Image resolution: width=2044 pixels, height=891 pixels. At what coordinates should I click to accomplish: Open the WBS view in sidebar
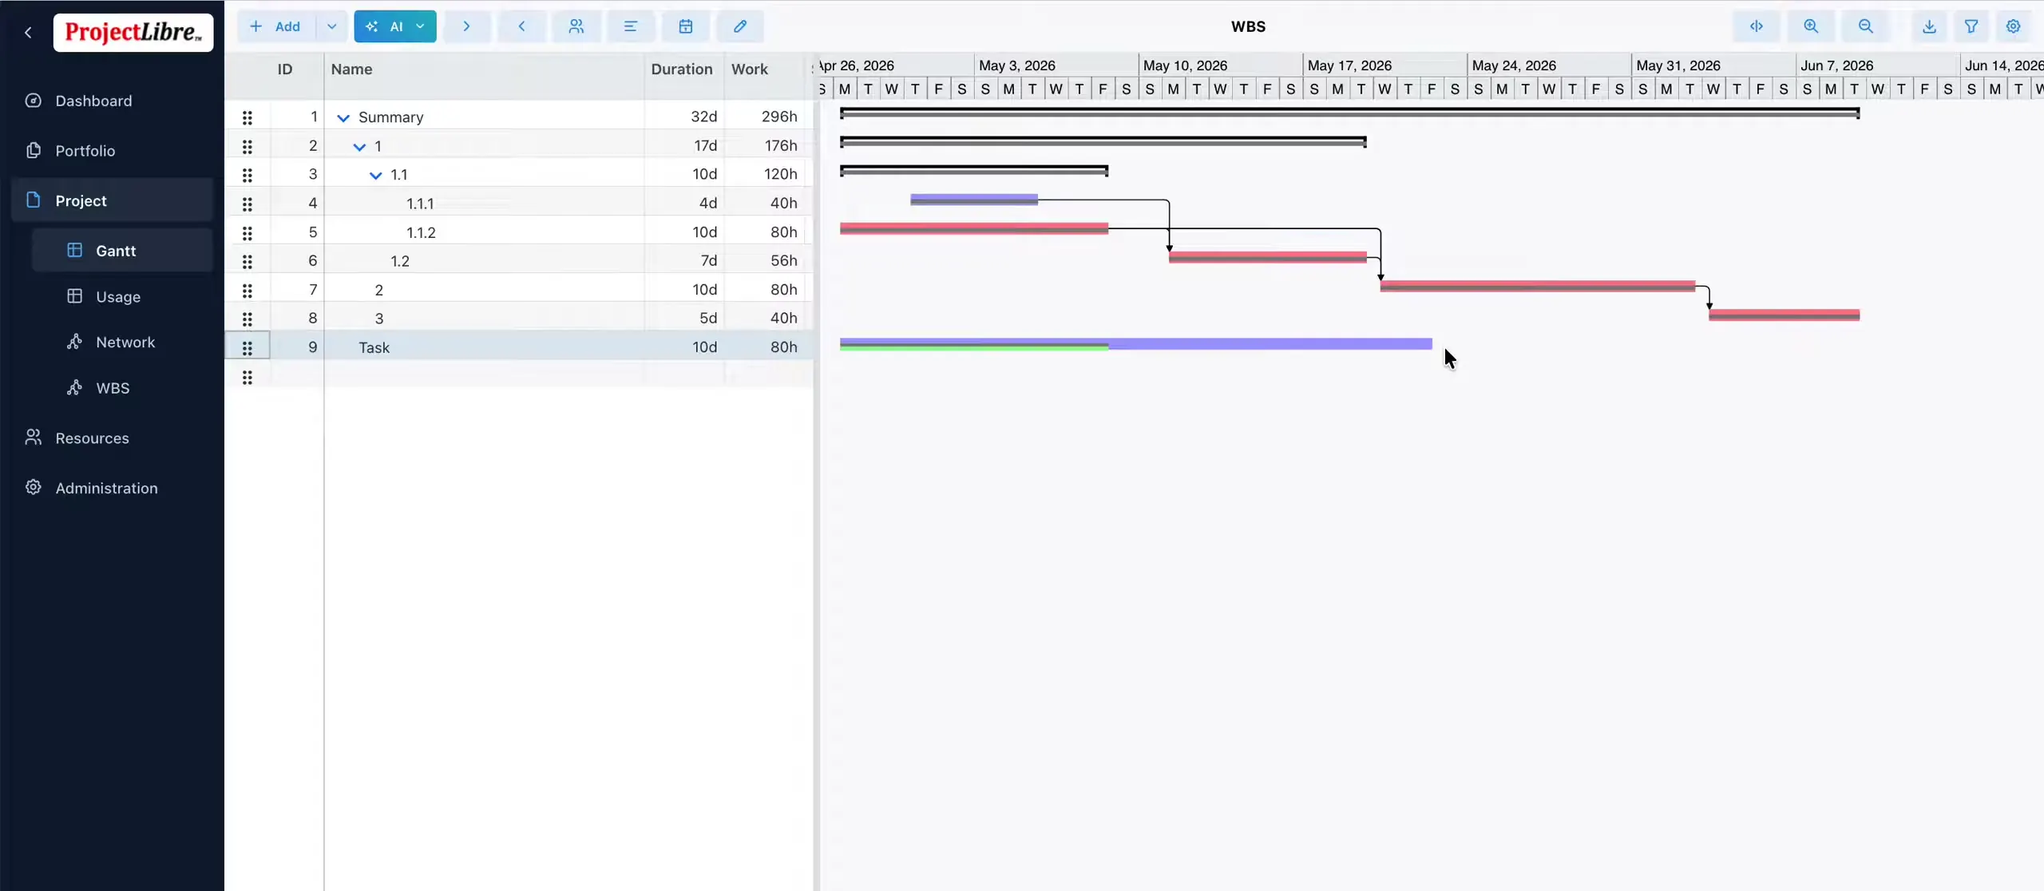[121, 388]
